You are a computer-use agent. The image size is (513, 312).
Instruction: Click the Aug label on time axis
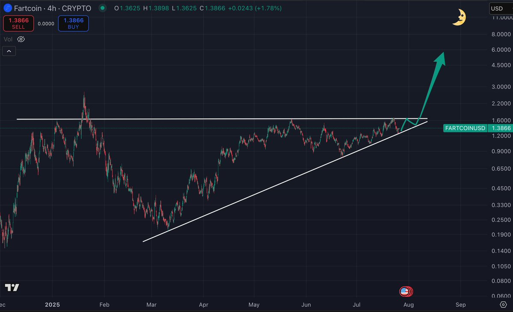409,304
